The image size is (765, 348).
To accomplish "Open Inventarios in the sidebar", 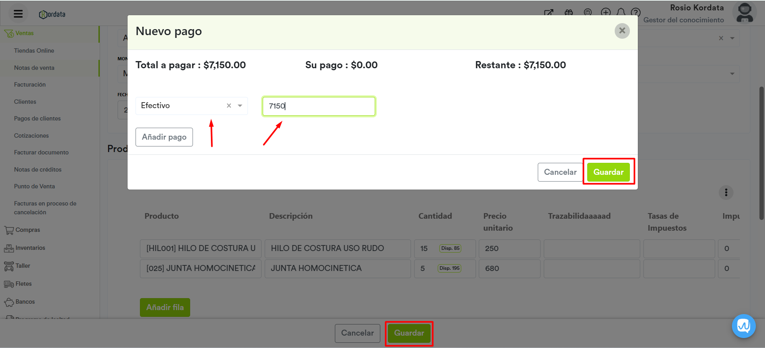I will [30, 248].
